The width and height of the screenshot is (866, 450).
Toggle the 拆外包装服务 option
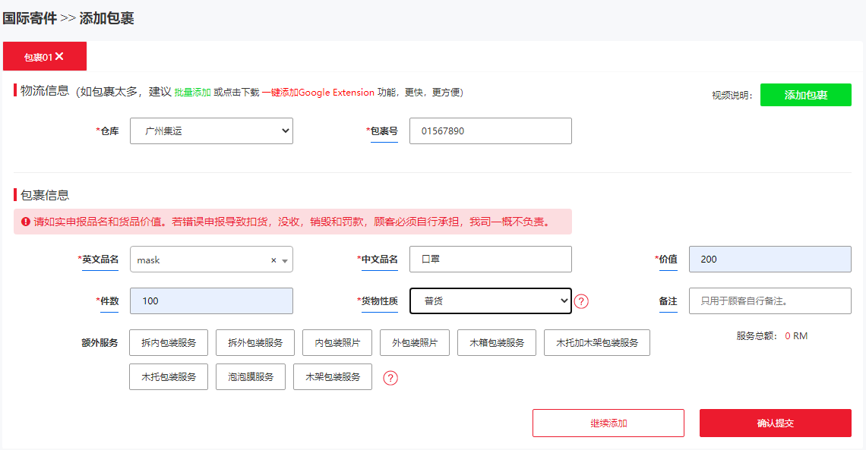tap(255, 342)
